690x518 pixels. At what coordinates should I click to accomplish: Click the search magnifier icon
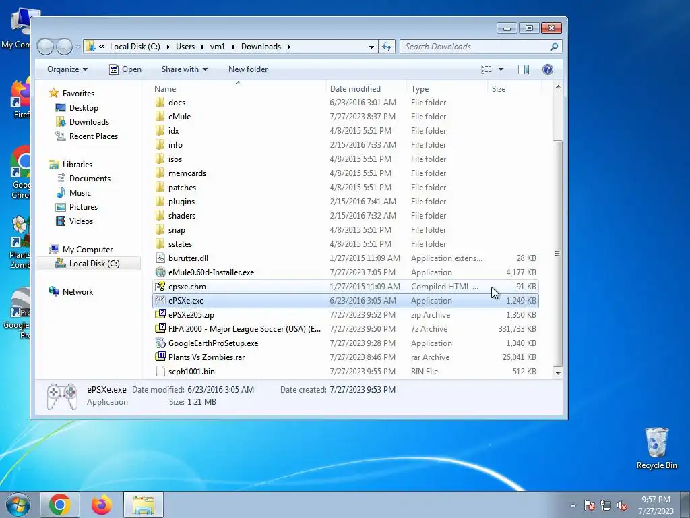[x=554, y=47]
